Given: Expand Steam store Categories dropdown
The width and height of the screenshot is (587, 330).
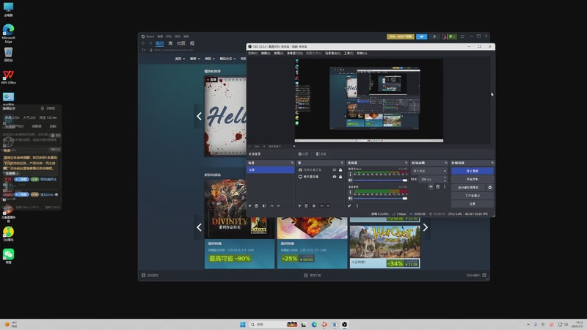Looking at the screenshot, I should click(x=210, y=59).
